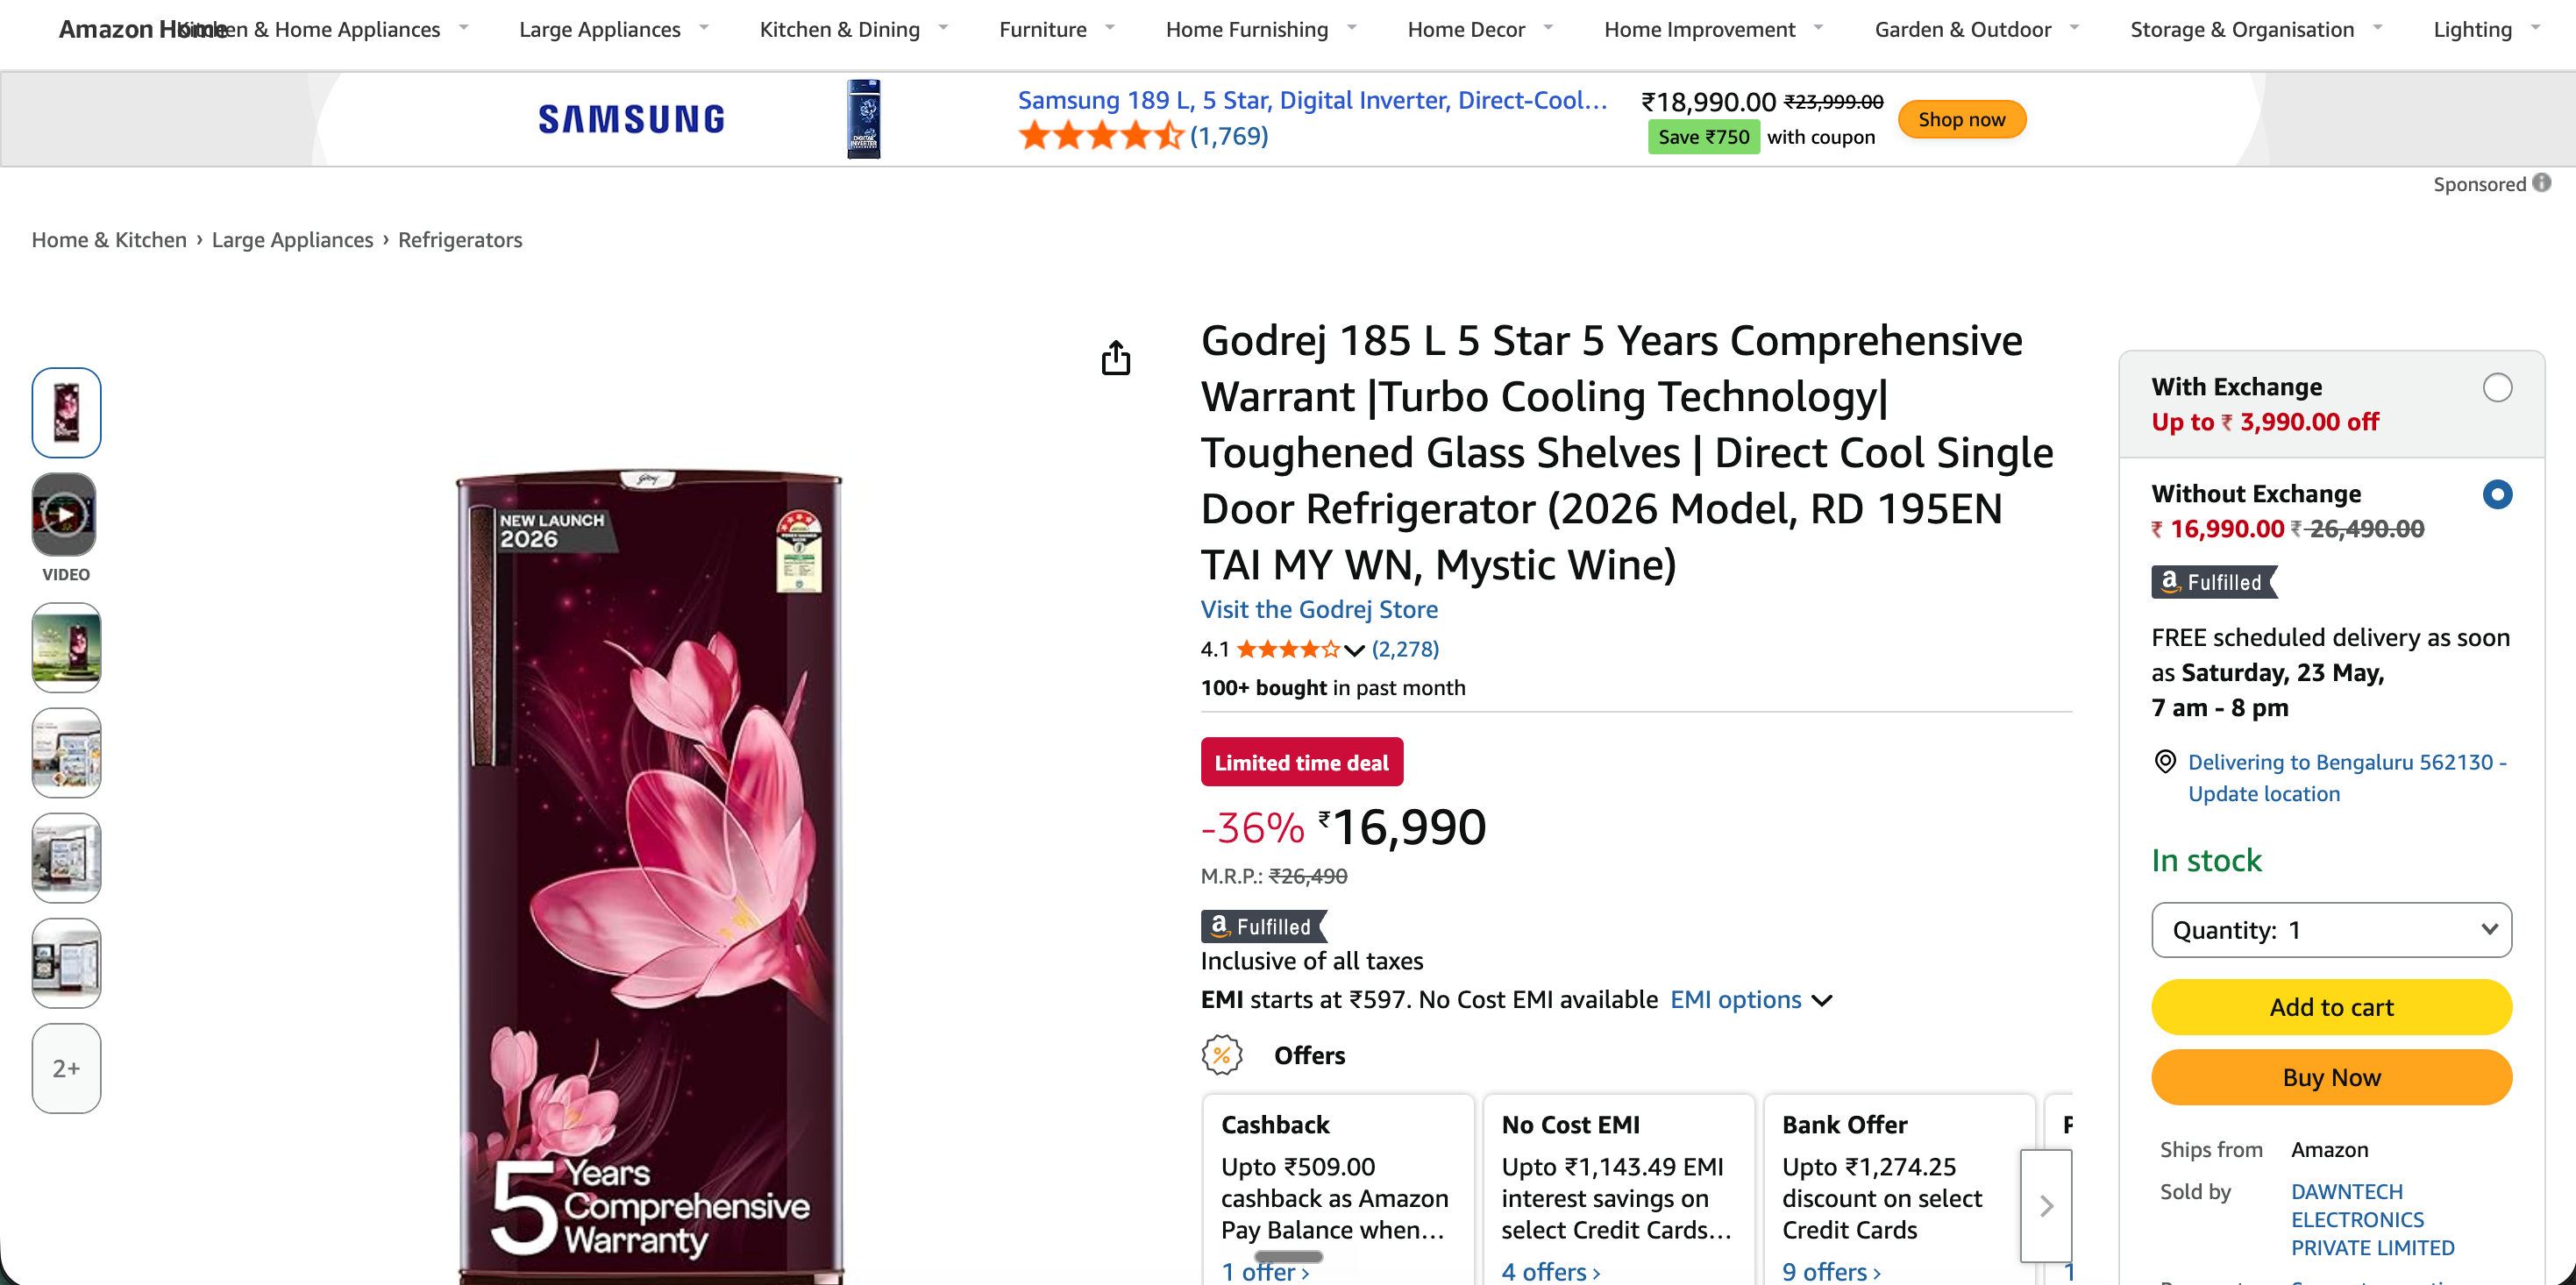Click the Sponsored info icon
The image size is (2576, 1285).
[2542, 183]
